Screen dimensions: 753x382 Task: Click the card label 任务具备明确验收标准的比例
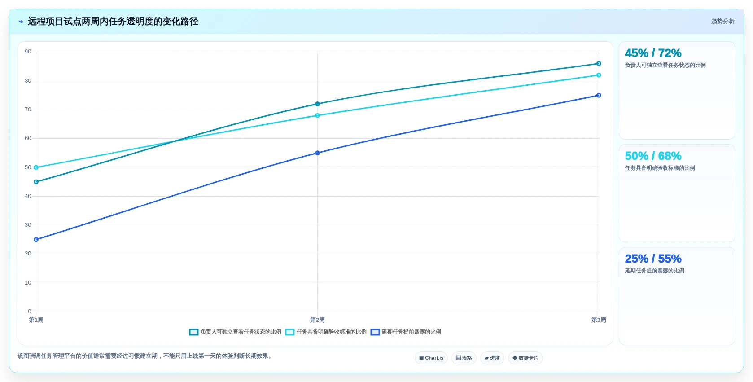(660, 168)
